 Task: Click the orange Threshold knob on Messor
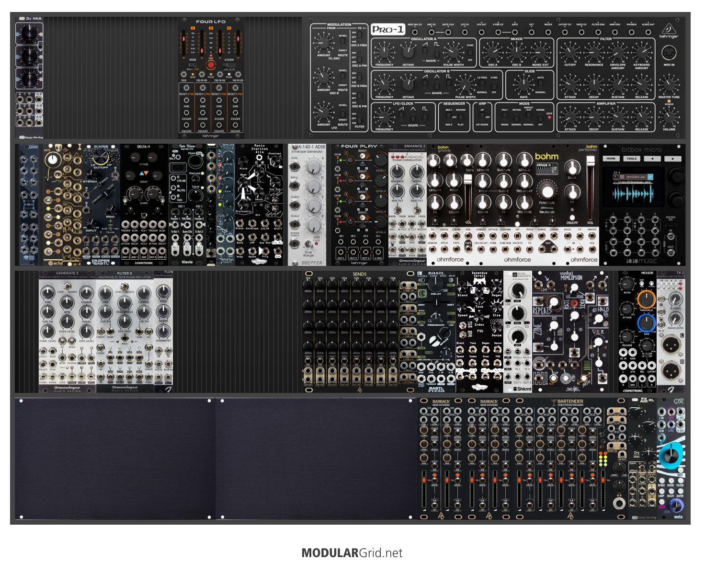(646, 299)
